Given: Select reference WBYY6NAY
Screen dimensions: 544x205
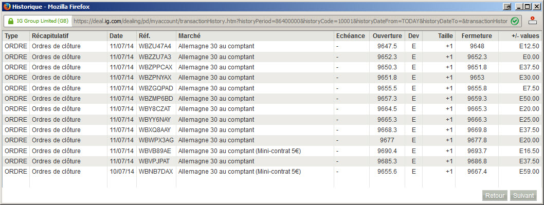Looking at the screenshot, I should coord(155,120).
